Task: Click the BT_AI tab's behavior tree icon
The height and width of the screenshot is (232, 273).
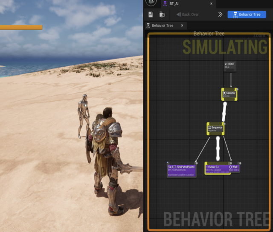Action: point(165,3)
